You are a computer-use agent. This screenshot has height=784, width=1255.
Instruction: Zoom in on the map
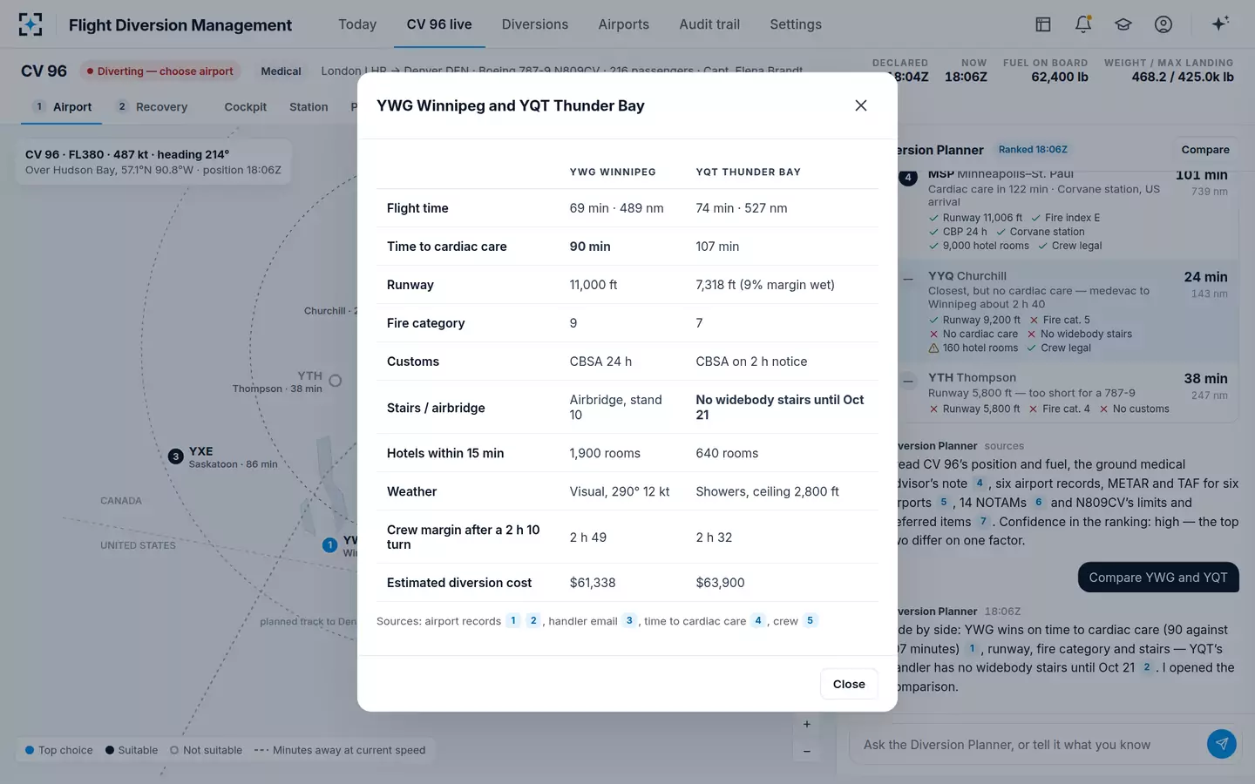pyautogui.click(x=807, y=724)
